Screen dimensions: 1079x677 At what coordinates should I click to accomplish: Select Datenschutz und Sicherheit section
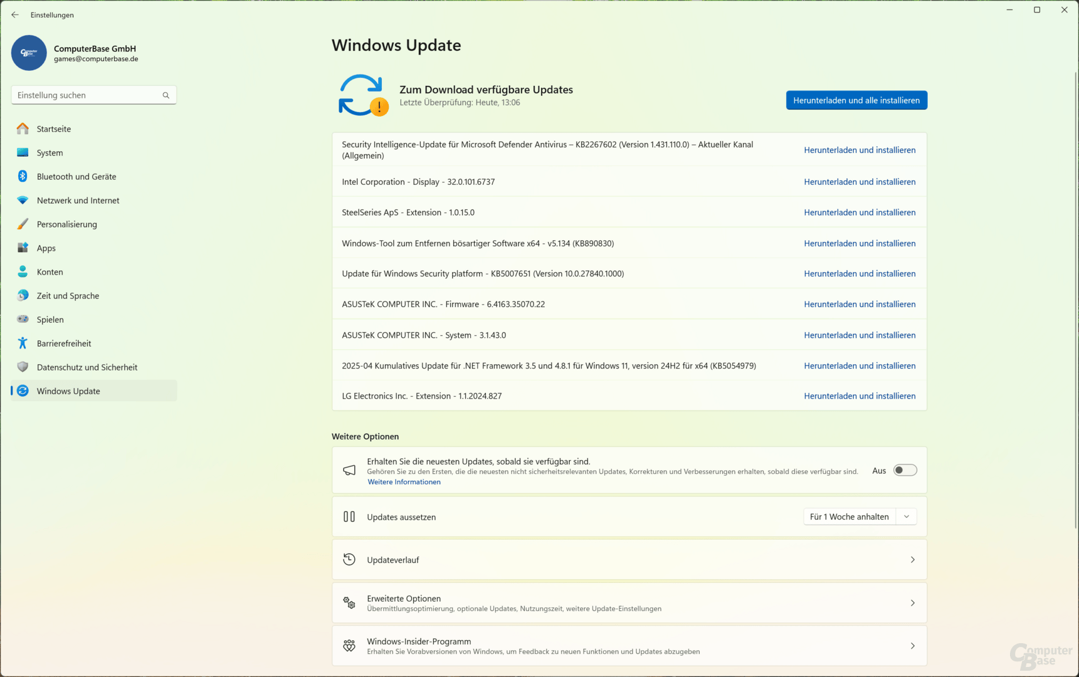(94, 367)
